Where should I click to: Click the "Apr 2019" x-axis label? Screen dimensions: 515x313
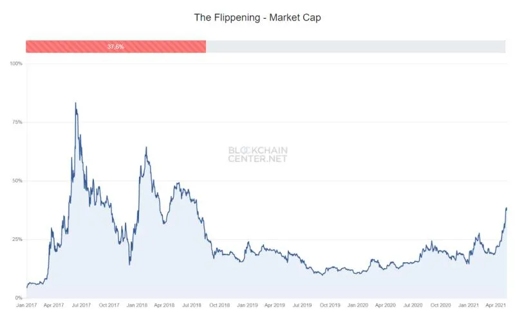tap(276, 305)
